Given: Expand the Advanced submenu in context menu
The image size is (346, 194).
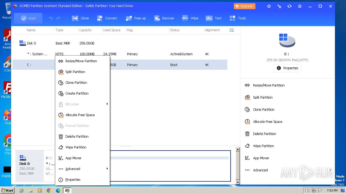Looking at the screenshot, I should coord(82,169).
